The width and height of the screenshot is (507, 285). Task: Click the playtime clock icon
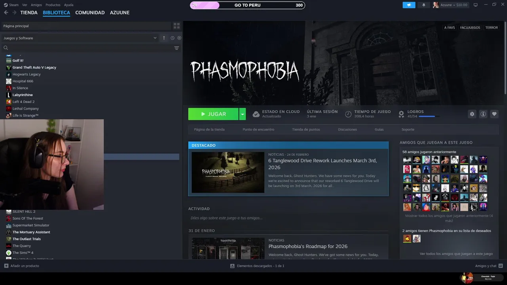coord(348,114)
